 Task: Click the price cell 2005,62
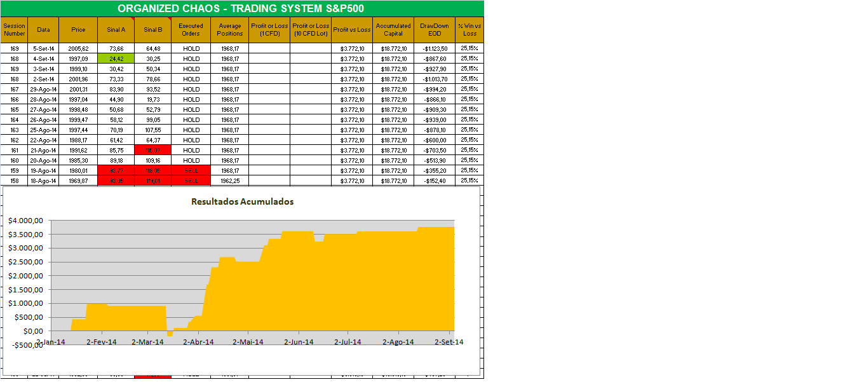click(78, 48)
